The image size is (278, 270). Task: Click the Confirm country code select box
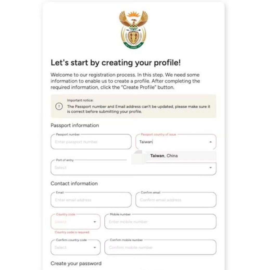click(x=75, y=247)
